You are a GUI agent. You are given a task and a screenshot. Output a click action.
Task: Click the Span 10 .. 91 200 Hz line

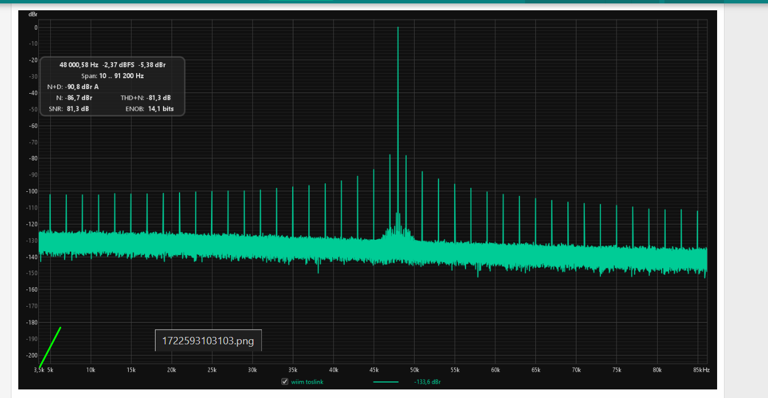[x=112, y=75]
